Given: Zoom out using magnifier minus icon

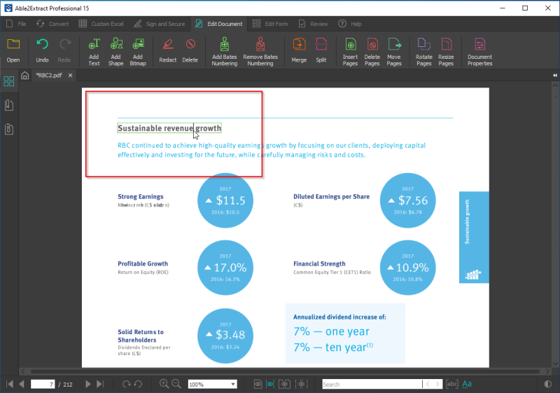Looking at the screenshot, I should 176,384.
